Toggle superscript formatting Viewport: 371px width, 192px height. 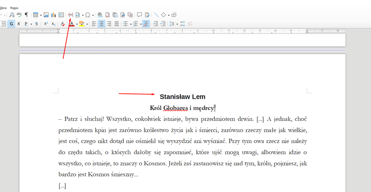pos(46,24)
